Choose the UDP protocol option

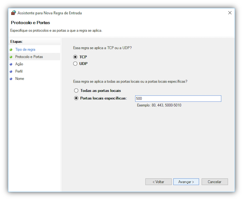75,64
